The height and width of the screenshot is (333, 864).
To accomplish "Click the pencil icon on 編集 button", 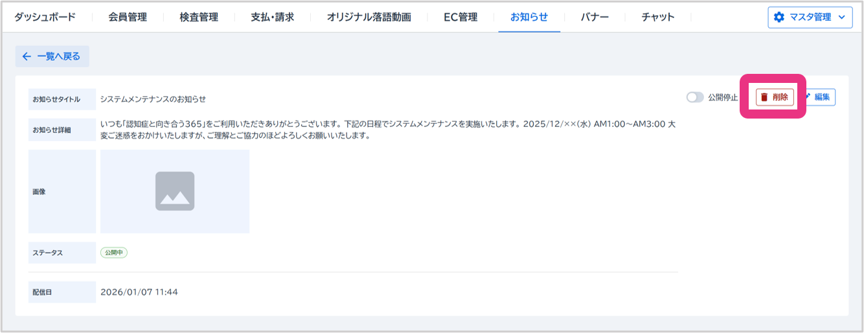I will pos(808,97).
